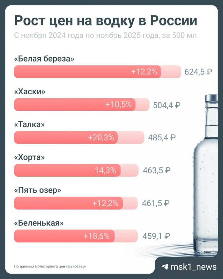Select the 485,4 ₽ price text
The image size is (223, 279).
pyautogui.click(x=162, y=138)
